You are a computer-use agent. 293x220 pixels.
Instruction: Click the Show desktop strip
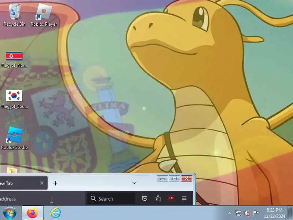pos(290,213)
